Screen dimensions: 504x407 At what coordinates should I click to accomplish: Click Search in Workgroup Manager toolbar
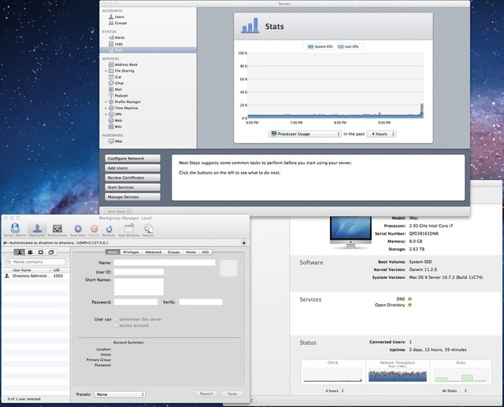pos(148,230)
